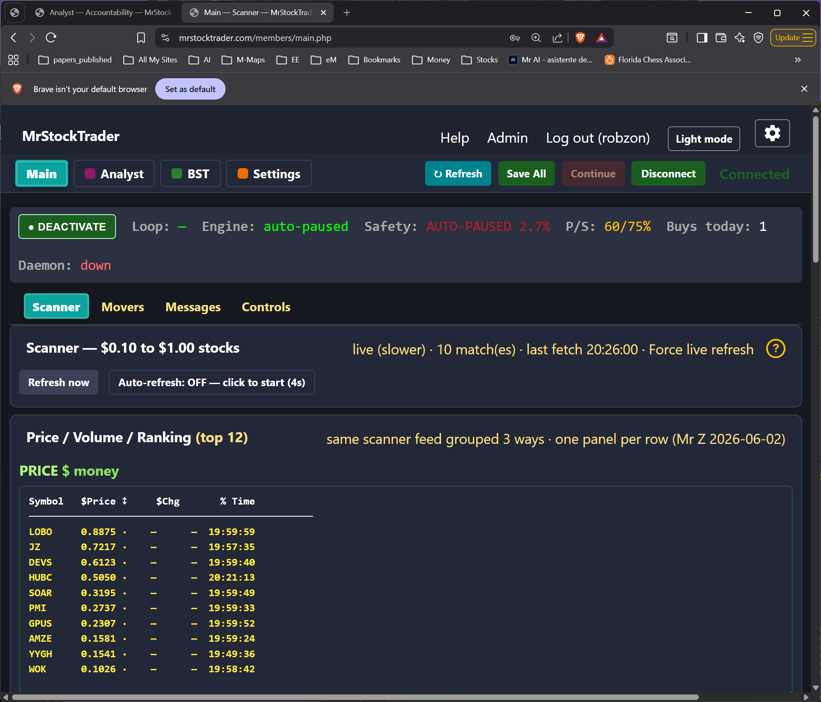This screenshot has width=821, height=702.
Task: Expand the All My Sites bookmark folder
Action: 150,60
